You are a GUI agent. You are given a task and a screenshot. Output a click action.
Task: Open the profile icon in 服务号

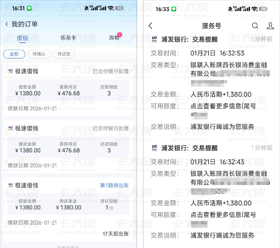(270, 26)
